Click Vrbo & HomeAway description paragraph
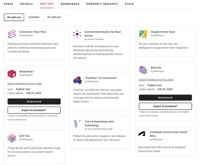Viewport: 202px width, 165px height. pos(99,138)
